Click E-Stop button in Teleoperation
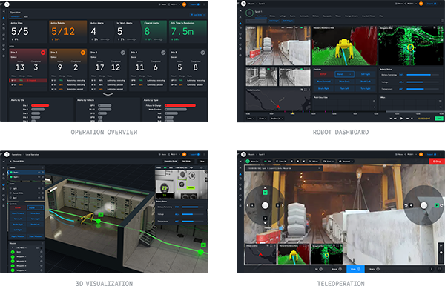The width and height of the screenshot is (445, 286). point(437,162)
